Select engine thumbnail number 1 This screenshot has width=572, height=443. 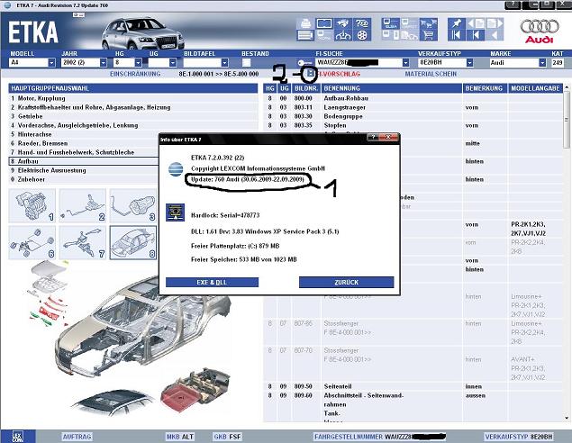coord(32,205)
